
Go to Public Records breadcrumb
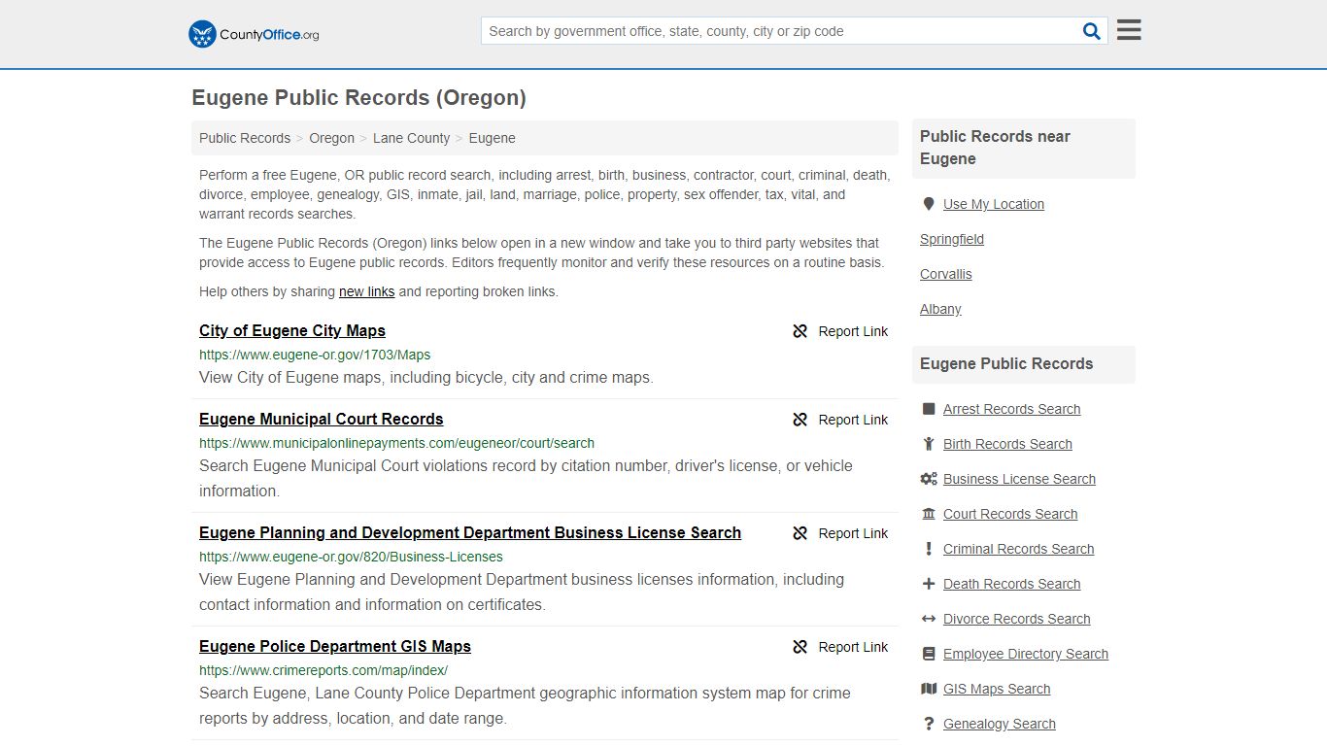pyautogui.click(x=245, y=138)
